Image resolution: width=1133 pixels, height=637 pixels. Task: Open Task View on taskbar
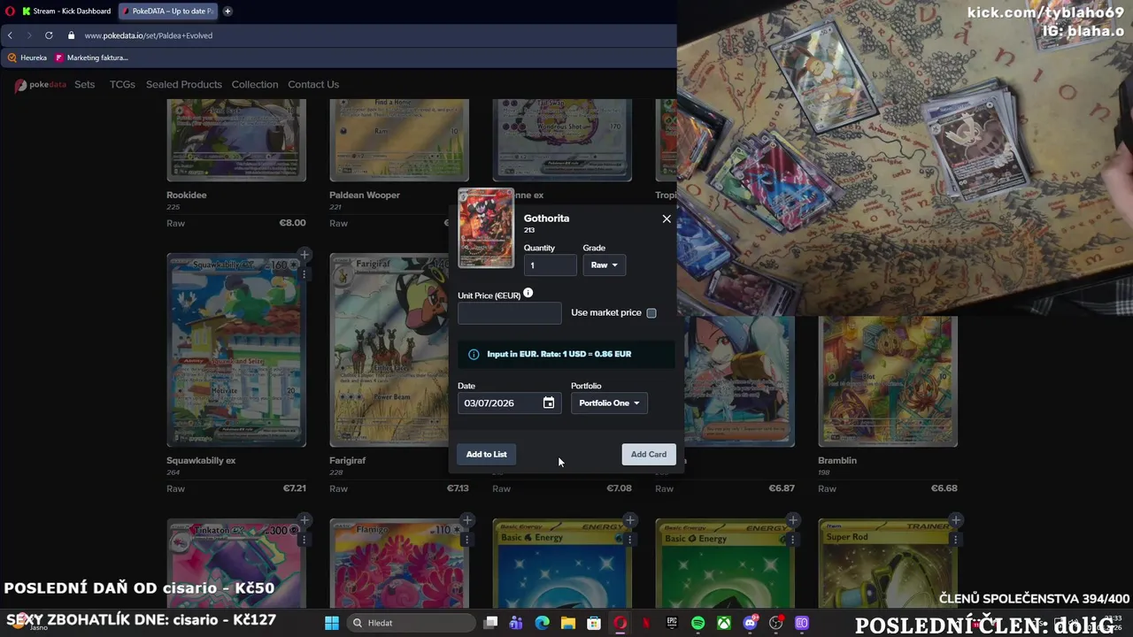pyautogui.click(x=491, y=623)
